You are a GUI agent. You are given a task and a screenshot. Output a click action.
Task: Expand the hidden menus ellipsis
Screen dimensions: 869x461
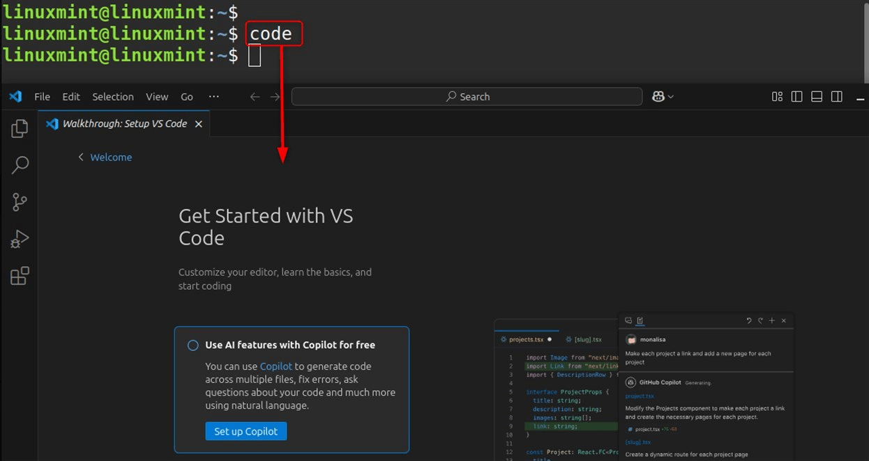coord(214,97)
